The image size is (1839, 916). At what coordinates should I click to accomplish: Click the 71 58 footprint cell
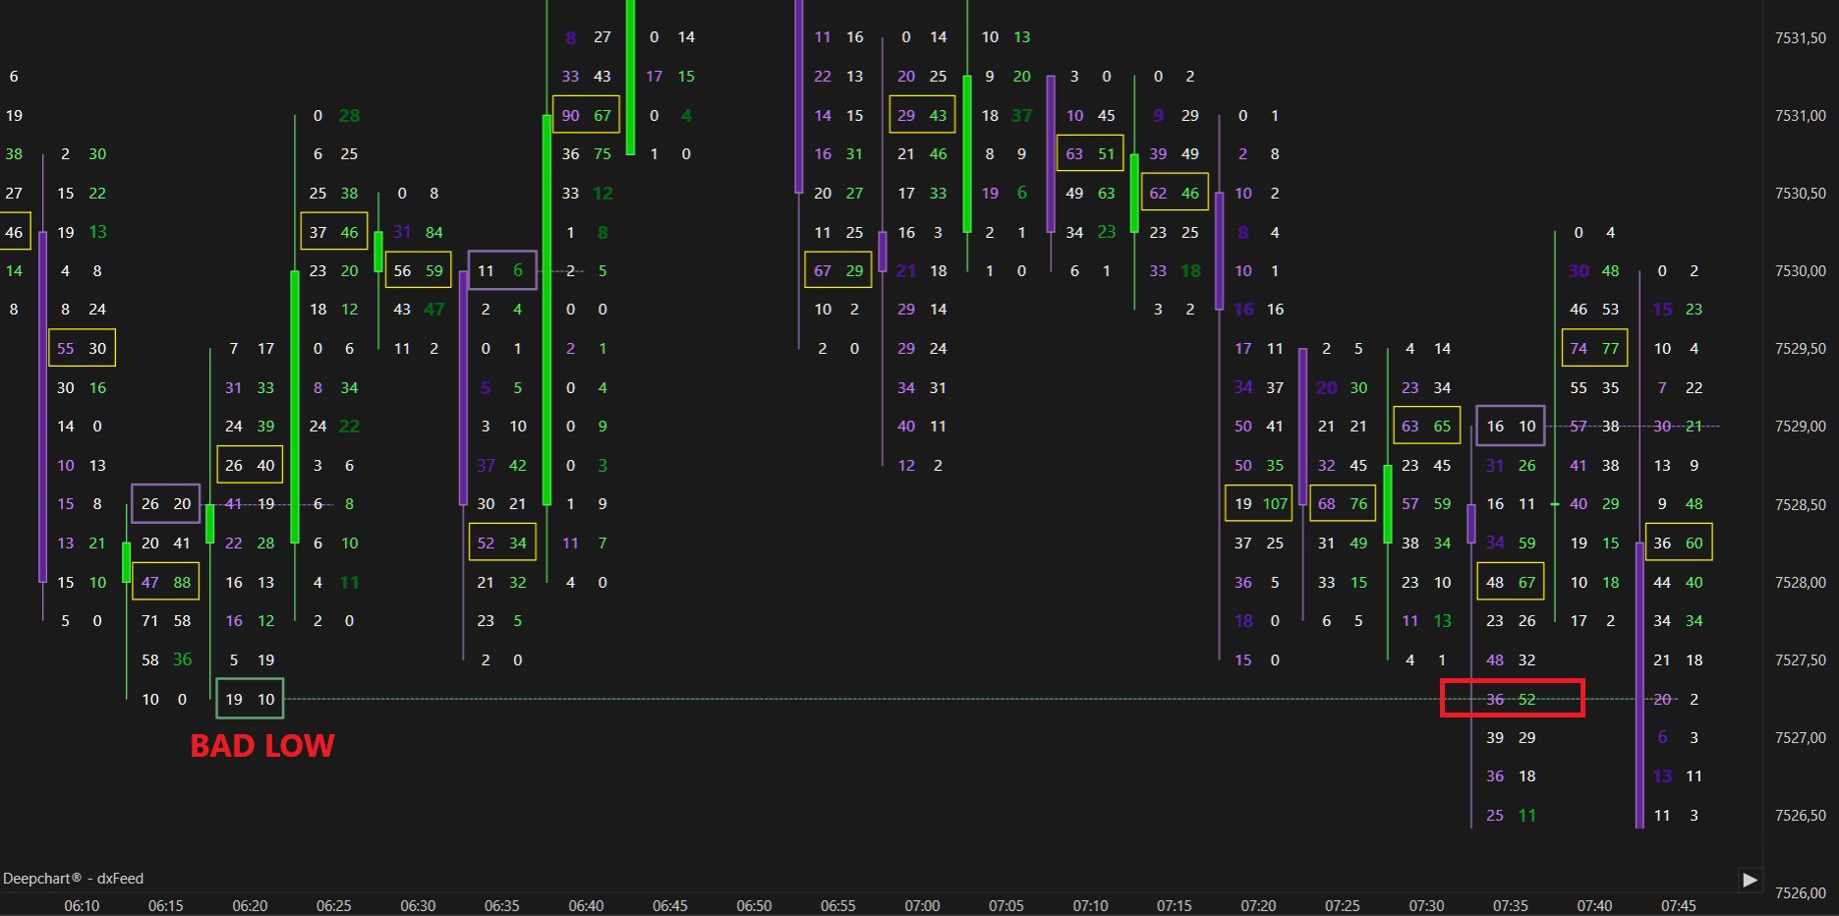click(165, 620)
